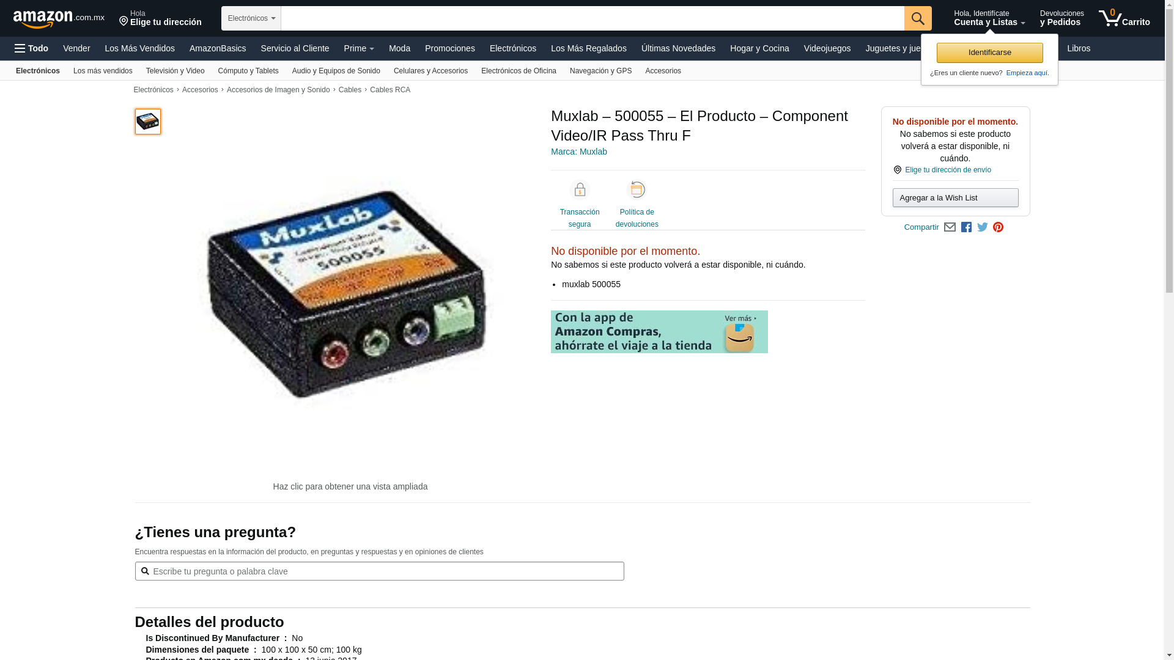
Task: Open the Videojuegos navigation item
Action: click(827, 48)
